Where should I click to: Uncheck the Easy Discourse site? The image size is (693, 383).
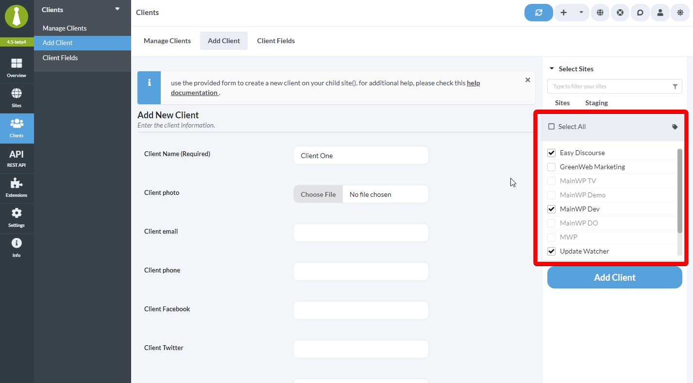[551, 152]
